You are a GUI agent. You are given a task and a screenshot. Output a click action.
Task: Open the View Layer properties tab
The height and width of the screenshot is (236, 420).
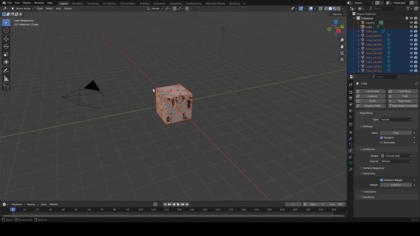350,104
